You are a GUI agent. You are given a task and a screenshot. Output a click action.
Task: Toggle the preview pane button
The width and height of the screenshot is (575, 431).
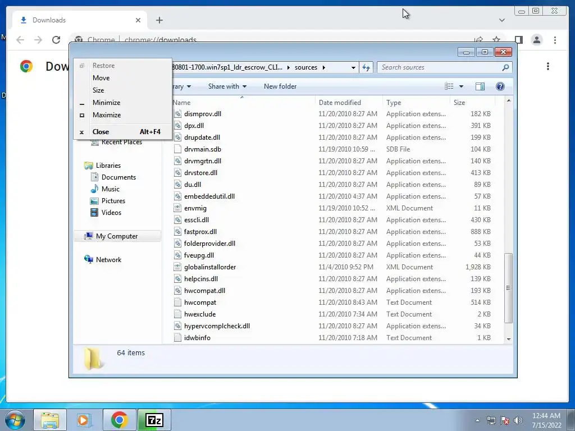[x=480, y=86]
